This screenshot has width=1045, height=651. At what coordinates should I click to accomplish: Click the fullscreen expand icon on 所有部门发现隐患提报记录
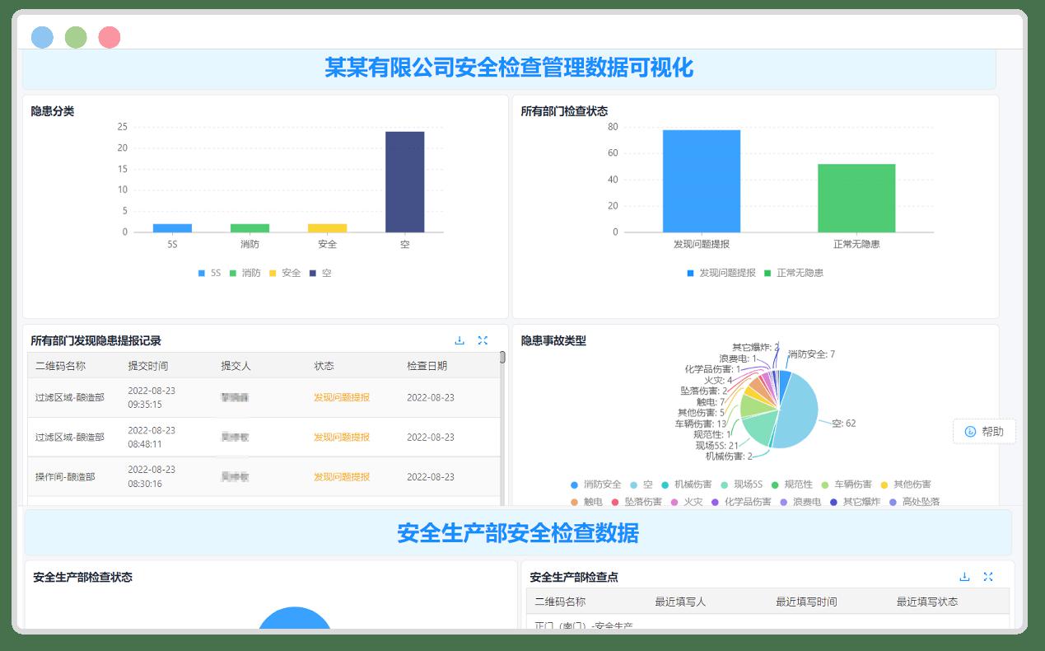coord(483,340)
